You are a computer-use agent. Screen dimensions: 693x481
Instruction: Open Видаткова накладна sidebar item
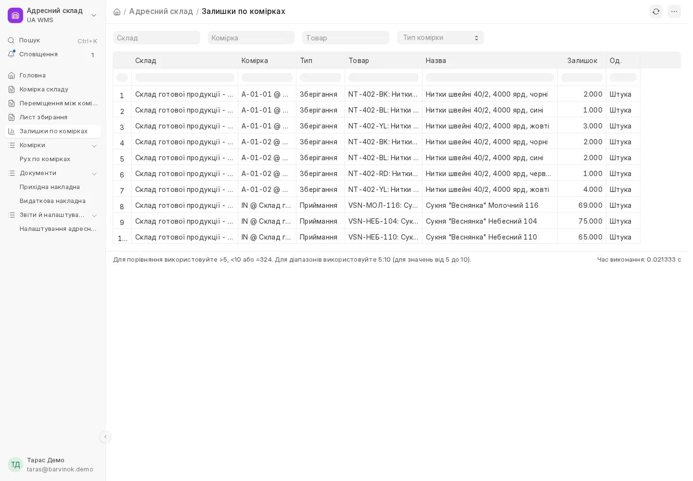[x=52, y=201]
